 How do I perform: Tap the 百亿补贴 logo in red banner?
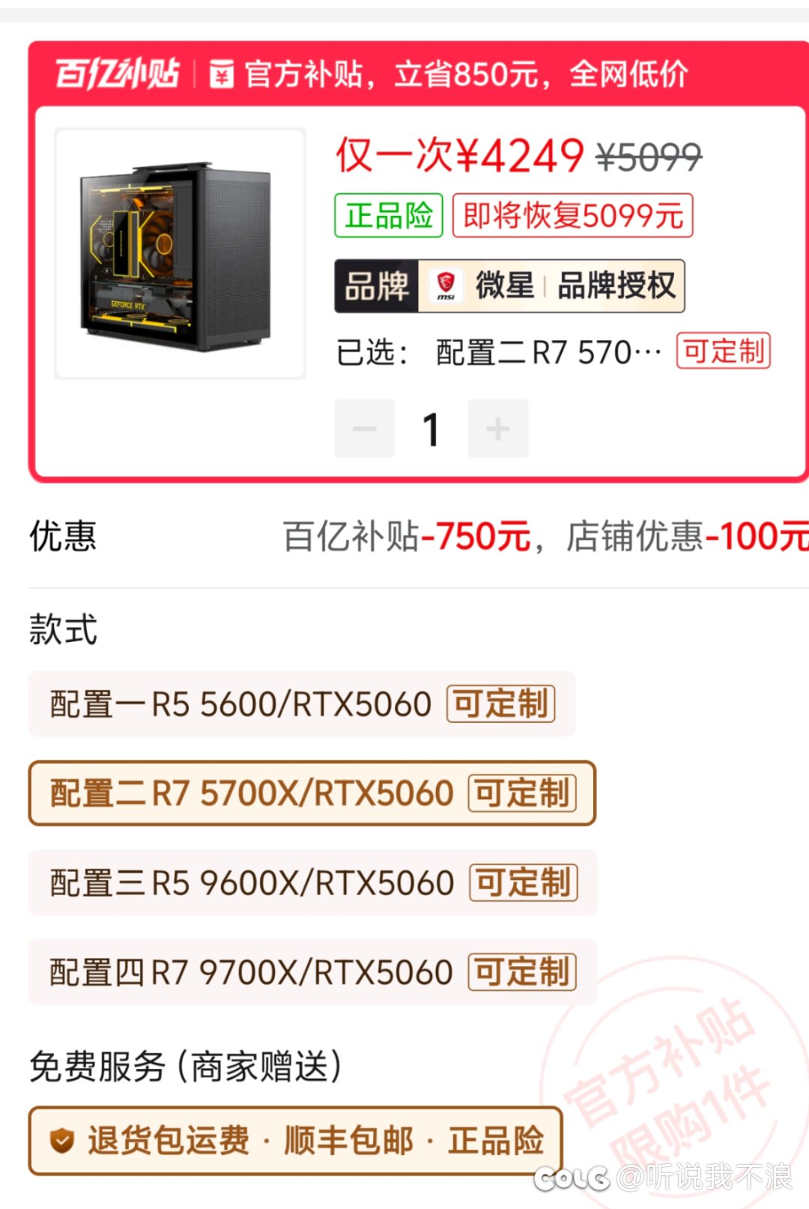[117, 74]
